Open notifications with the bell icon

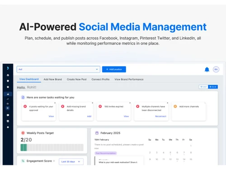pyautogui.click(x=207, y=69)
